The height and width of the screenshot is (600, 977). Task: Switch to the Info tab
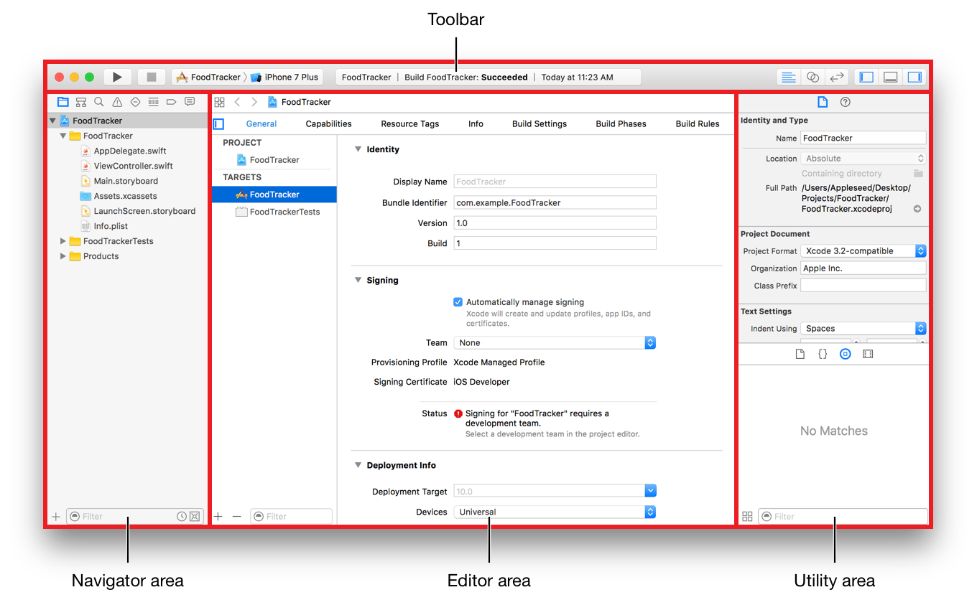[x=476, y=123]
